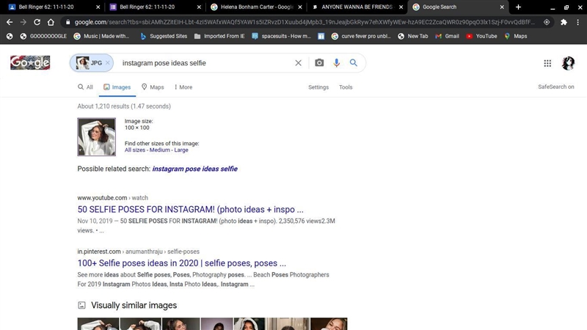This screenshot has width=587, height=330.
Task: Switch to the Maps results tab
Action: [x=153, y=87]
